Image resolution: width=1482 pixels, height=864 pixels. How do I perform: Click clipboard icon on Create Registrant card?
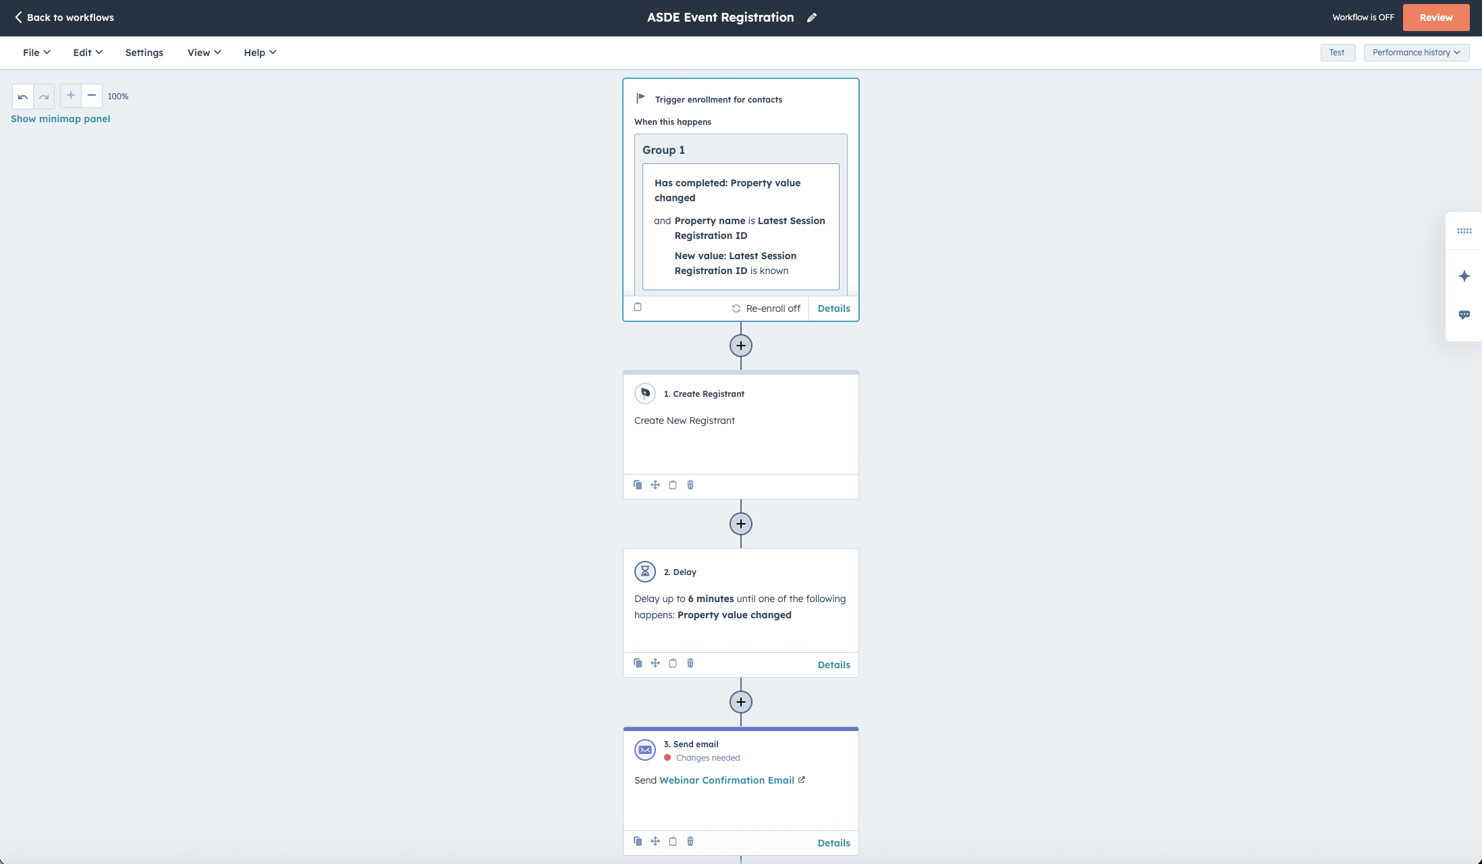click(673, 485)
